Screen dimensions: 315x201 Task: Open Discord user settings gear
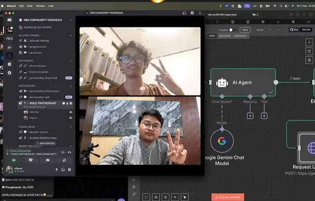(x=69, y=170)
